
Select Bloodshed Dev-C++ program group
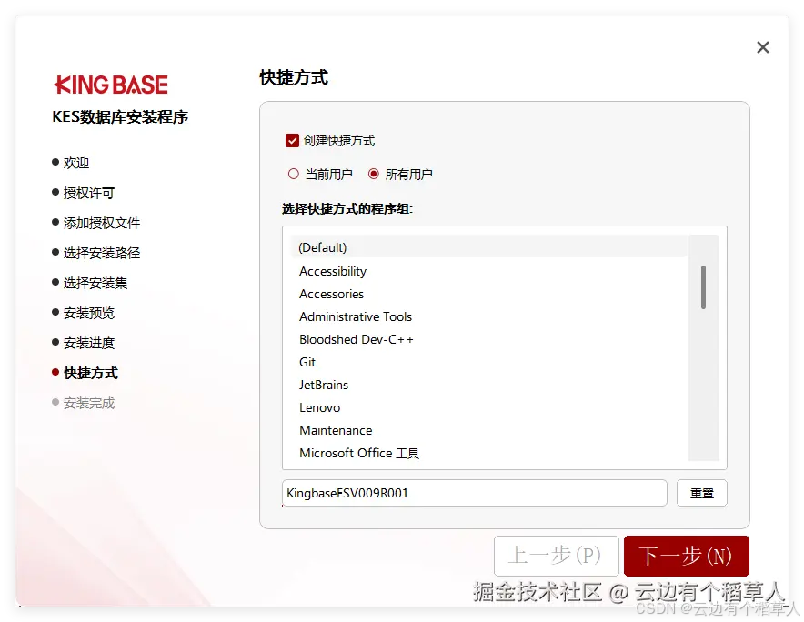[488, 339]
